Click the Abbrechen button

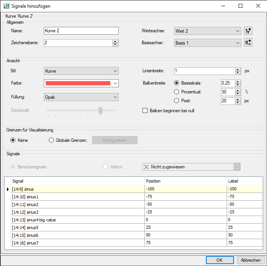pos(251,260)
